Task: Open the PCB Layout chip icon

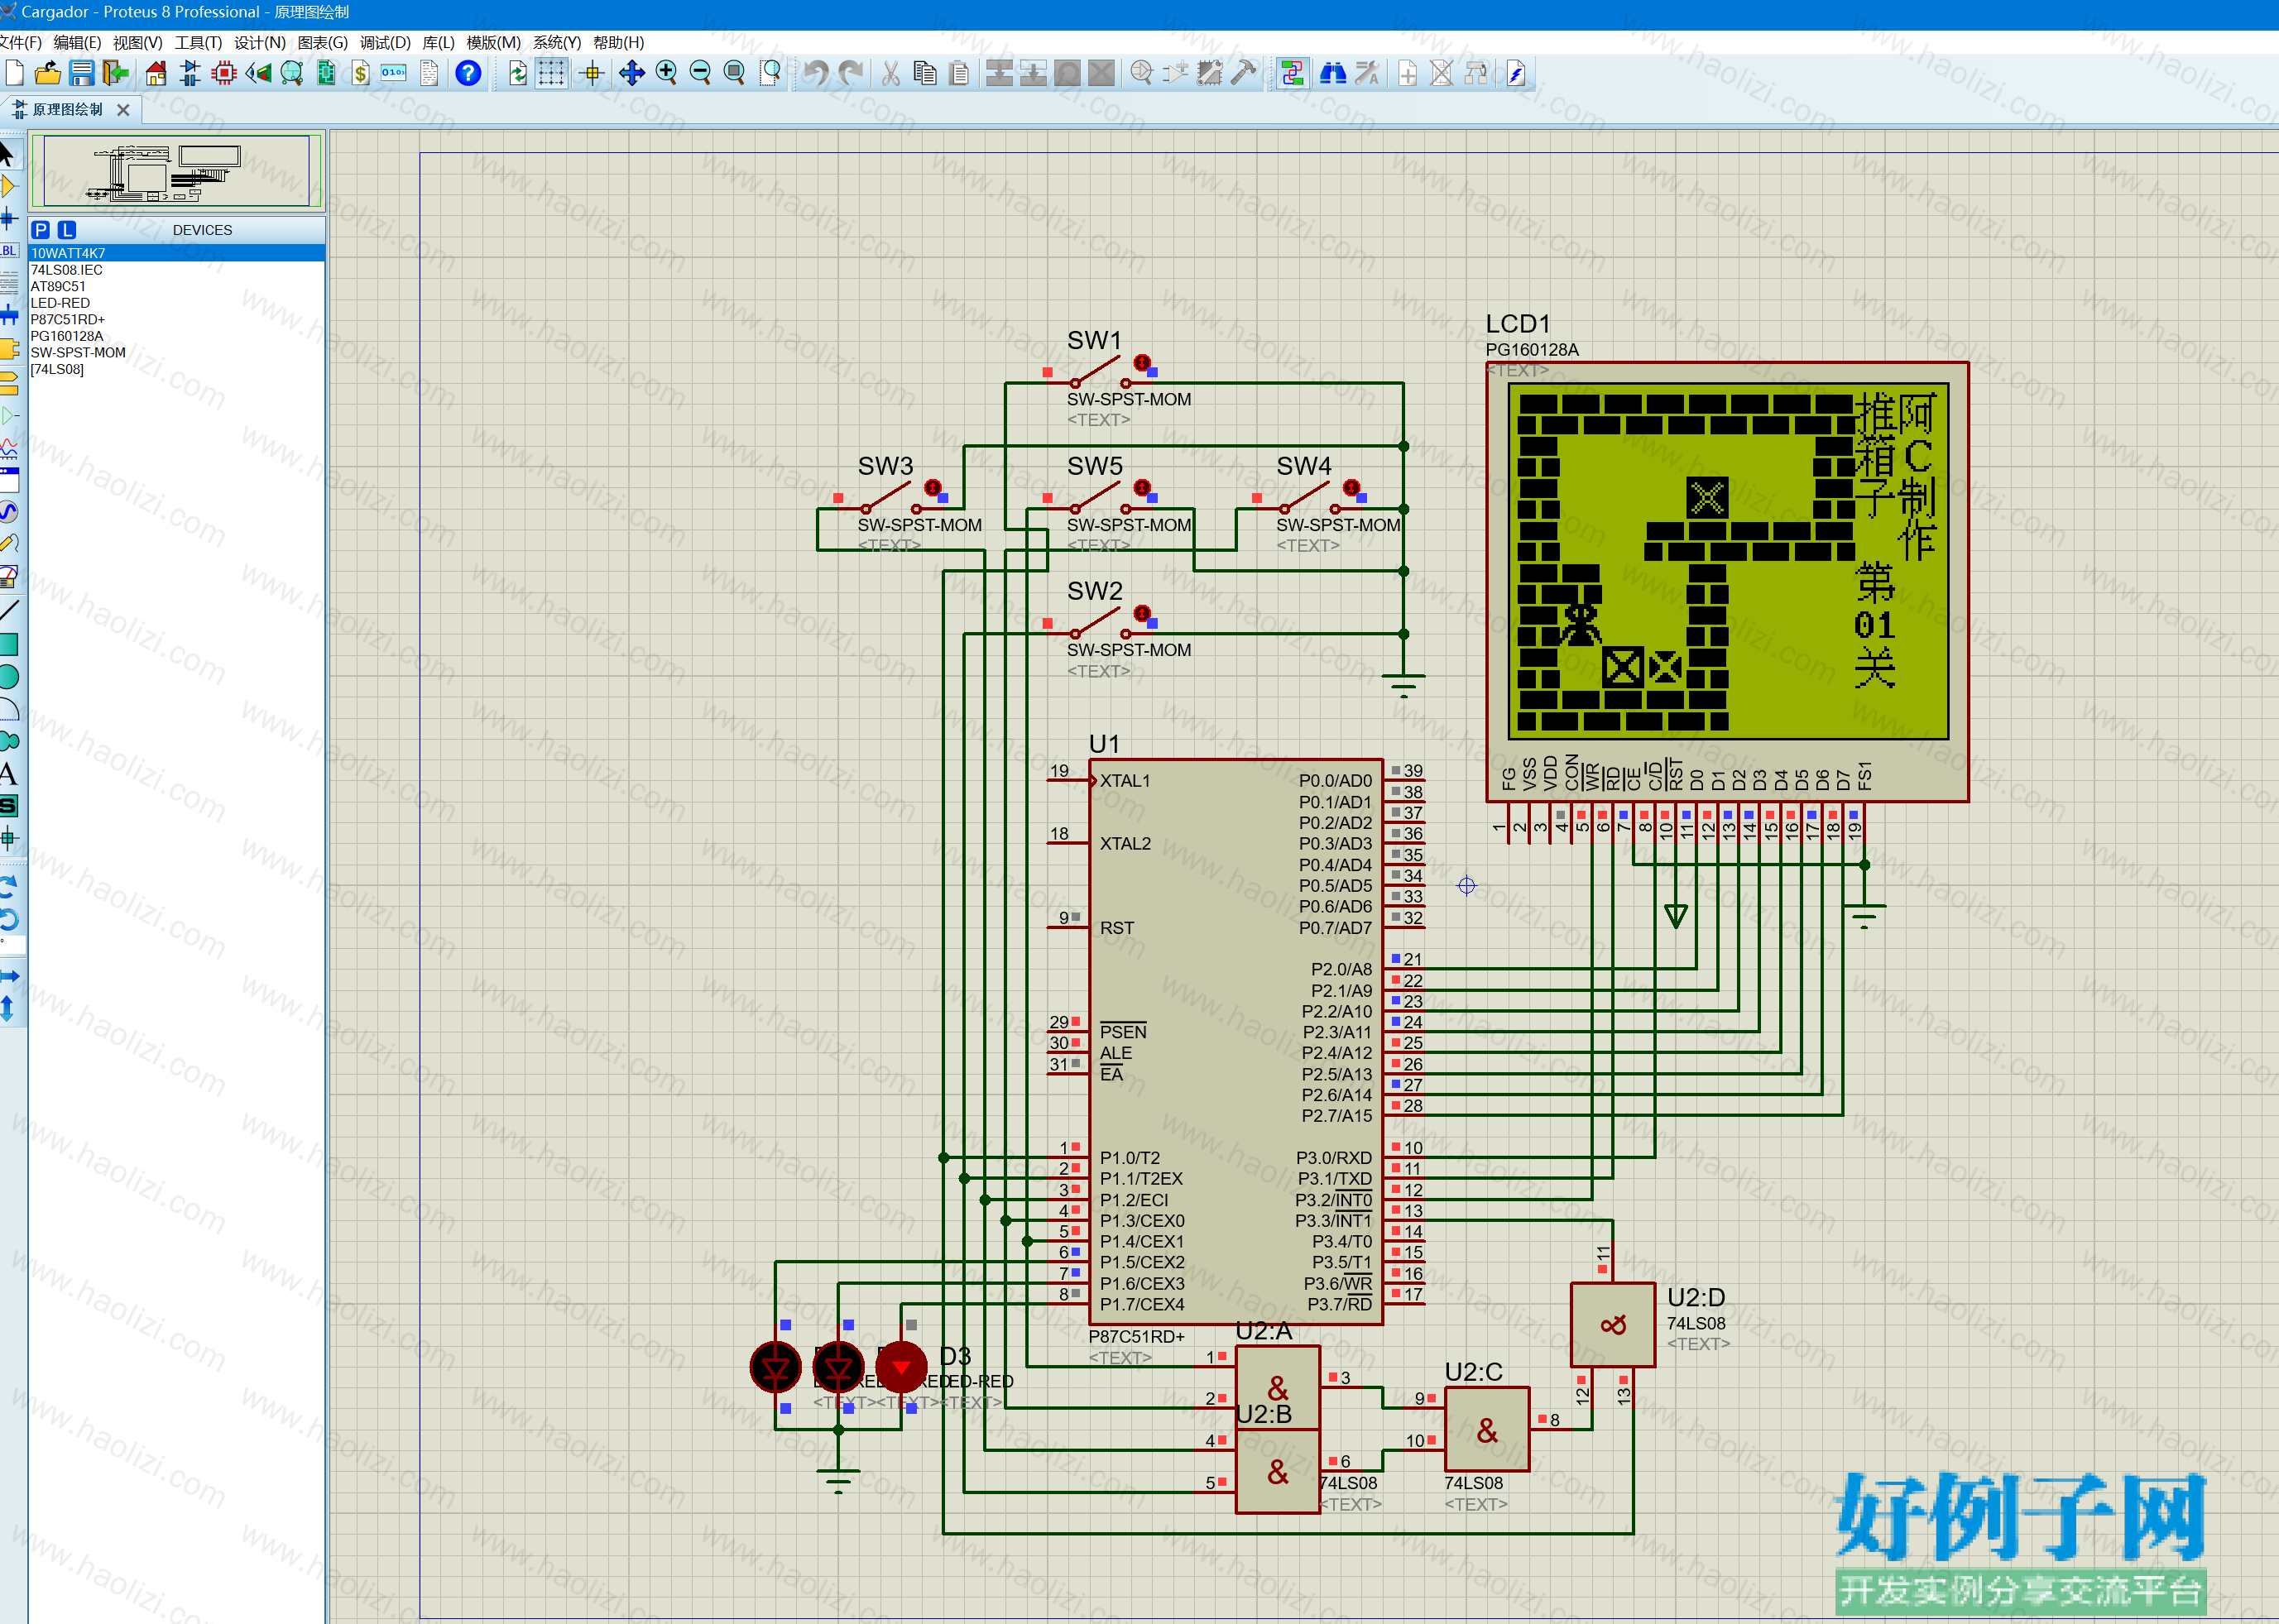Action: 224,73
